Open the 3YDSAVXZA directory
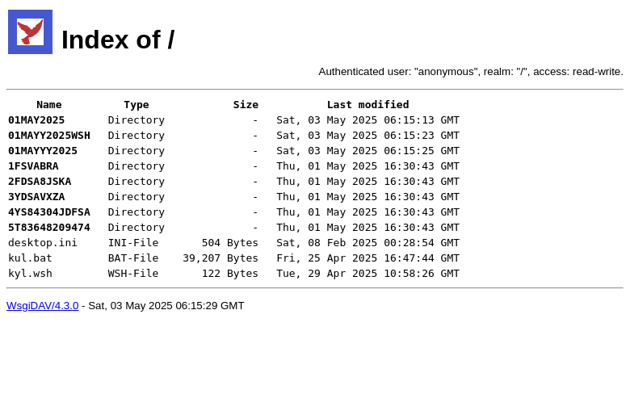 pos(36,196)
